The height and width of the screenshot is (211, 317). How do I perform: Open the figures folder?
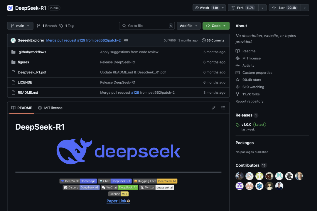click(23, 62)
